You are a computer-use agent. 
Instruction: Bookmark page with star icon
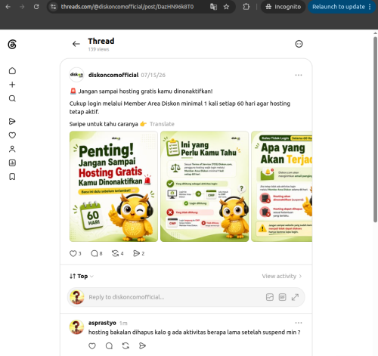click(x=226, y=7)
